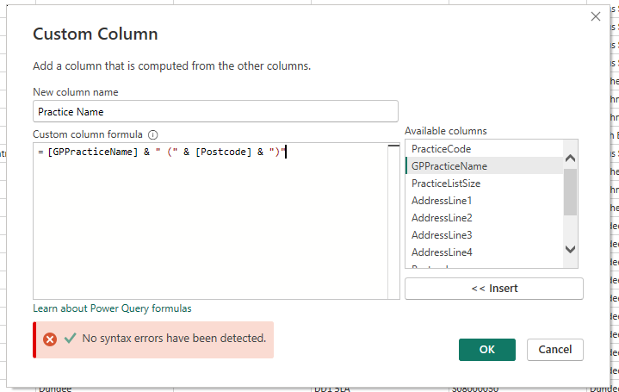619x392 pixels.
Task: Click the green checkmark status icon
Action: click(x=71, y=338)
